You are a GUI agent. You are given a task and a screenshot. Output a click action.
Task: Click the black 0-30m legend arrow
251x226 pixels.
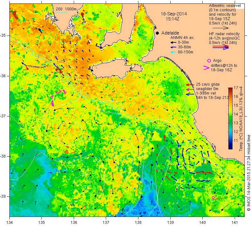pos(173,42)
